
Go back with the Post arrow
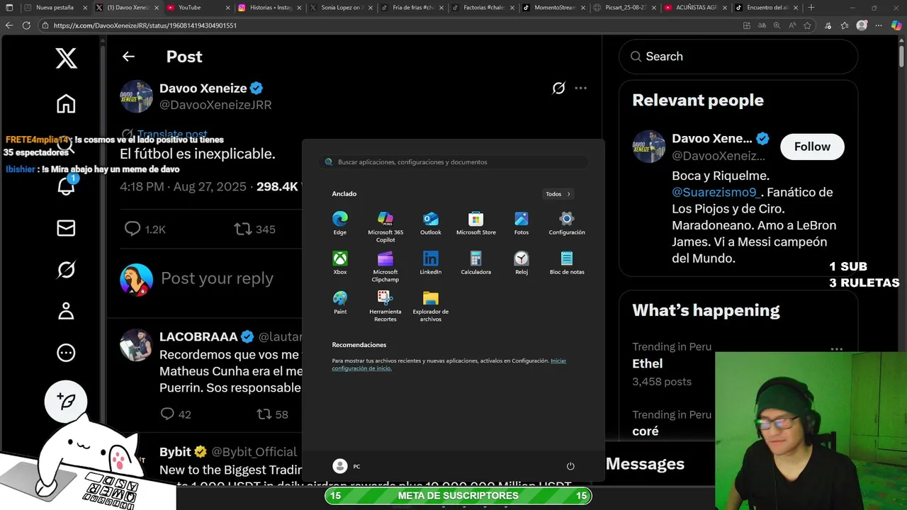128,57
